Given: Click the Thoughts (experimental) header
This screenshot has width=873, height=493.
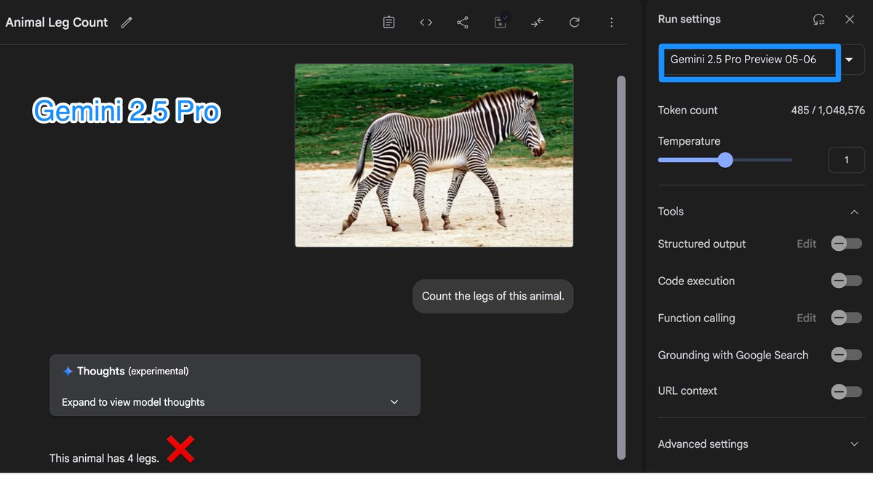Looking at the screenshot, I should coord(132,371).
